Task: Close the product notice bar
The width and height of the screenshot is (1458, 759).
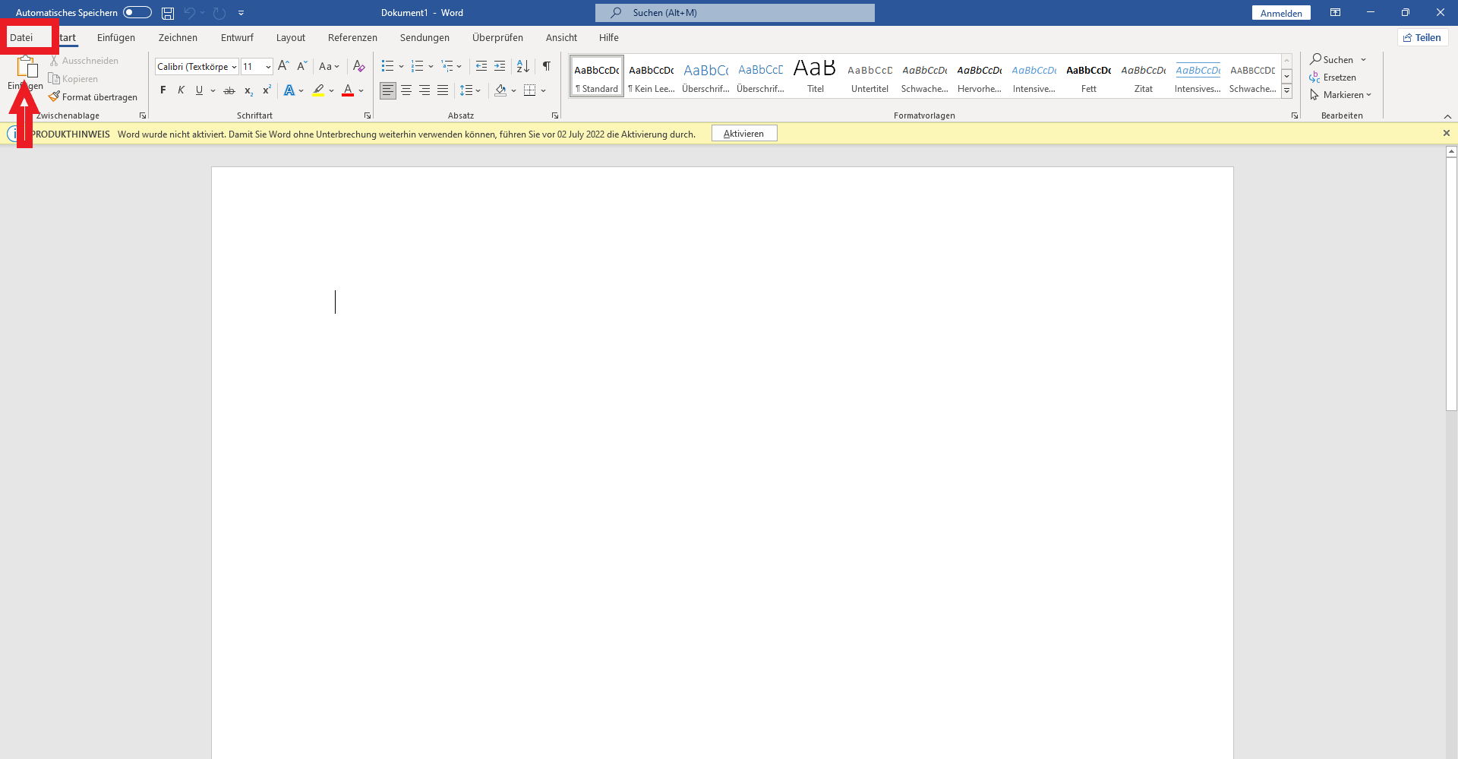Action: pos(1447,133)
